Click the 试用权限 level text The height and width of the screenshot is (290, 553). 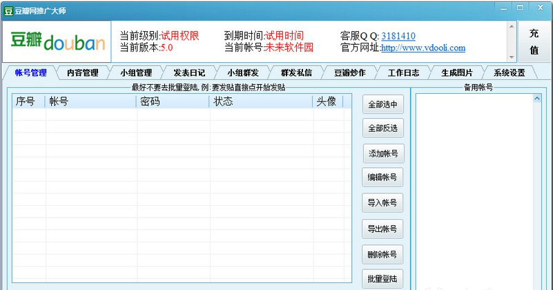click(x=180, y=36)
